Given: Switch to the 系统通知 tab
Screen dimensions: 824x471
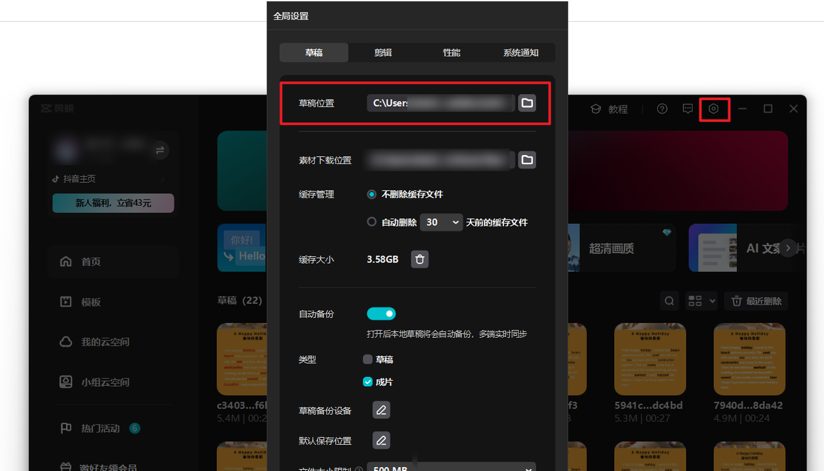Looking at the screenshot, I should pyautogui.click(x=521, y=52).
